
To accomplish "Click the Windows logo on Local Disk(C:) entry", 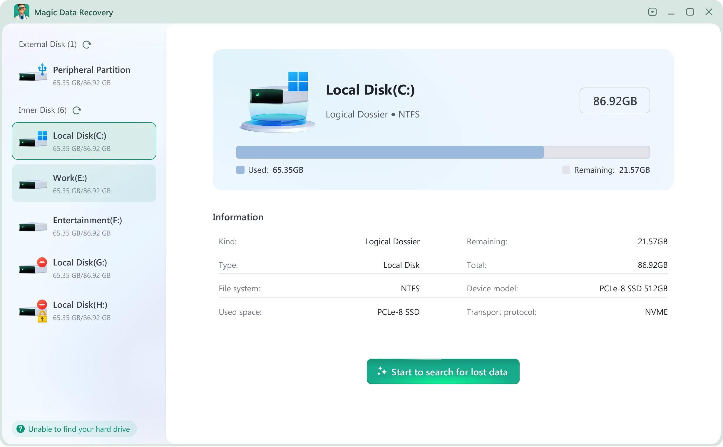I will pos(42,136).
